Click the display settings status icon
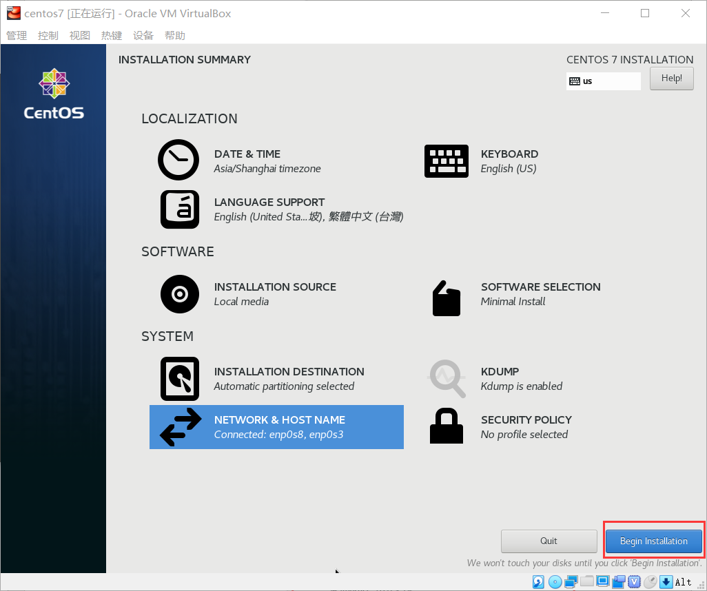 [x=603, y=581]
